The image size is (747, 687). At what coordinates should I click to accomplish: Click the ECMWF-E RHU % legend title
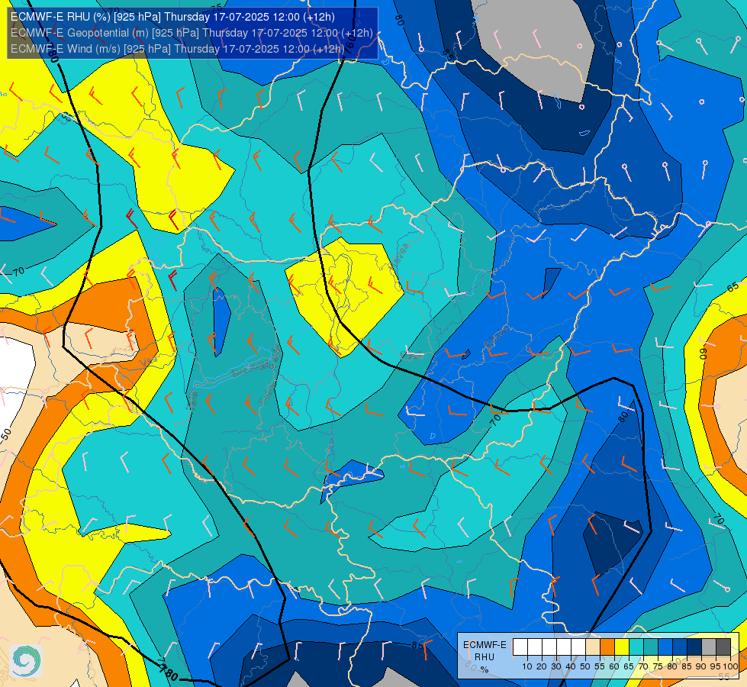coord(485,657)
